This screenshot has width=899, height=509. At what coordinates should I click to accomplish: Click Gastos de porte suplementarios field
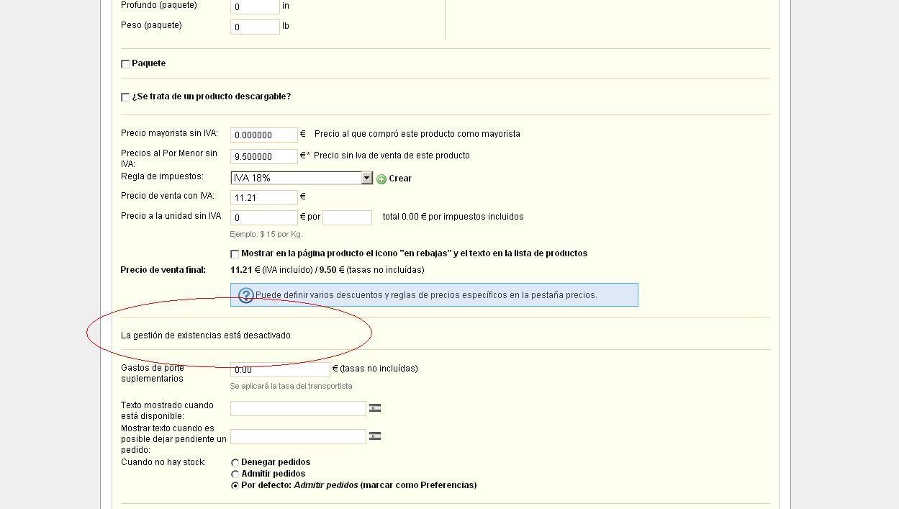coord(280,369)
